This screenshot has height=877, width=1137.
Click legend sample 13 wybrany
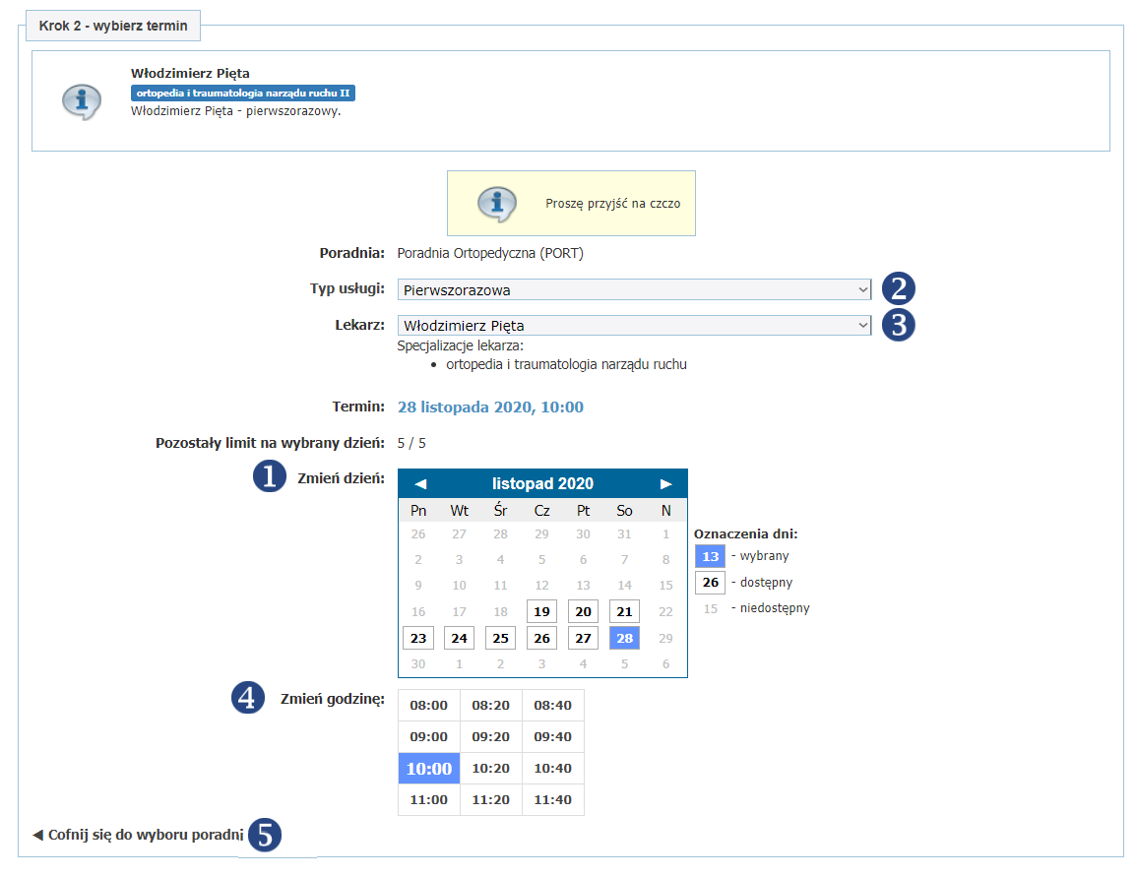(x=710, y=556)
